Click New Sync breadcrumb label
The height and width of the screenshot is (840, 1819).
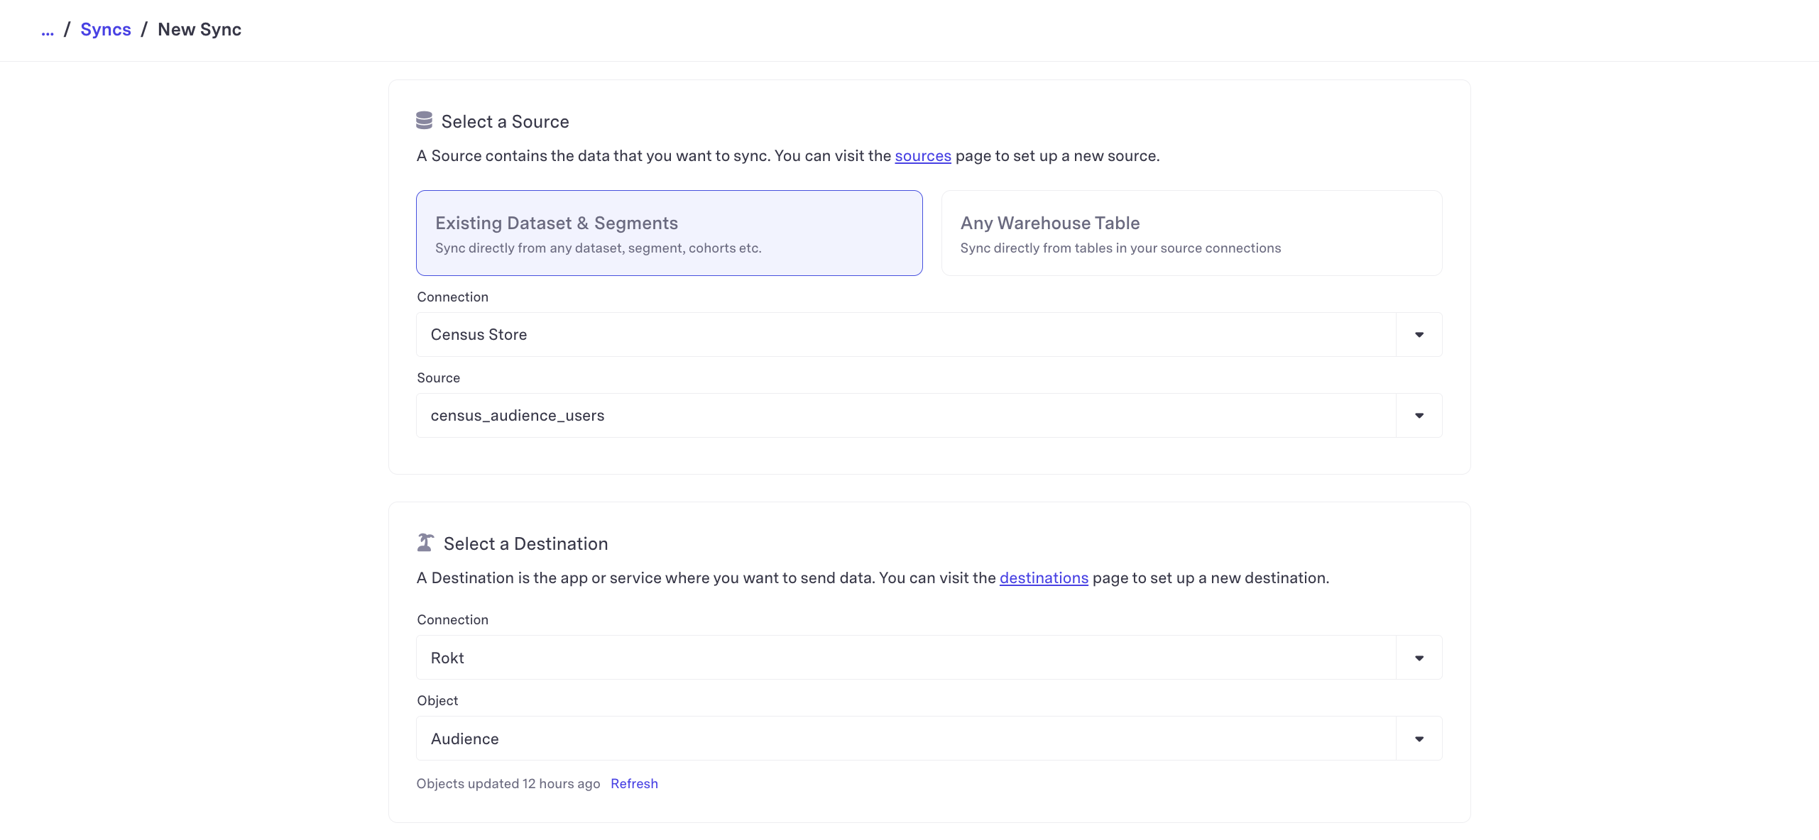(x=200, y=30)
